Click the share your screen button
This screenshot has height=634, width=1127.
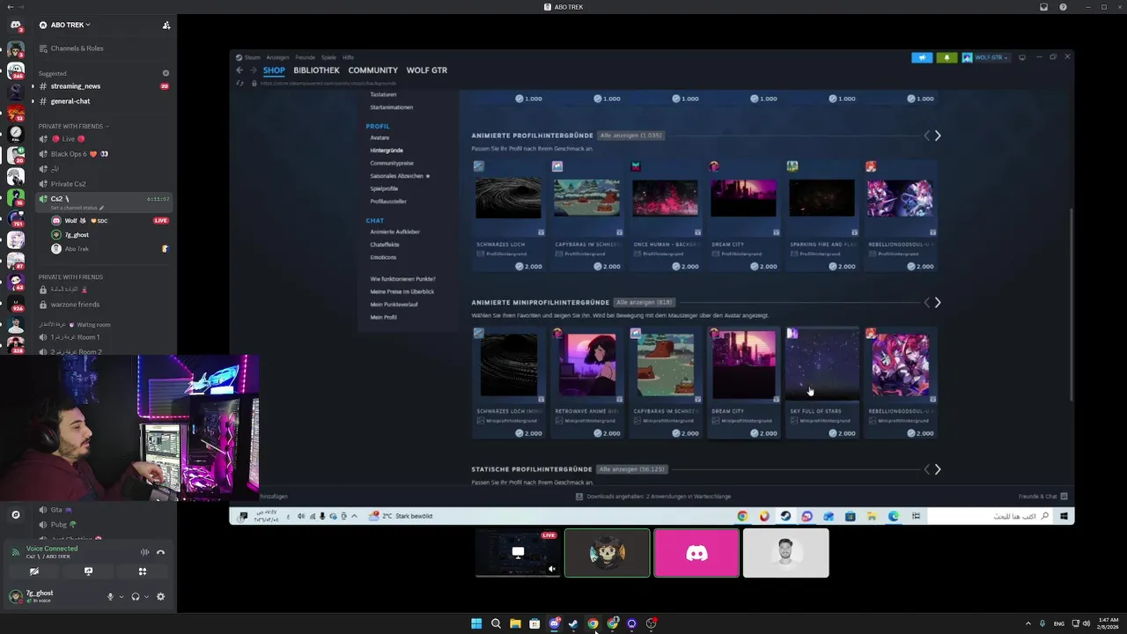(x=88, y=571)
